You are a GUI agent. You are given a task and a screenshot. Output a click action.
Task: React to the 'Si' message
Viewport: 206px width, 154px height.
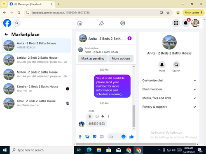(x=97, y=116)
